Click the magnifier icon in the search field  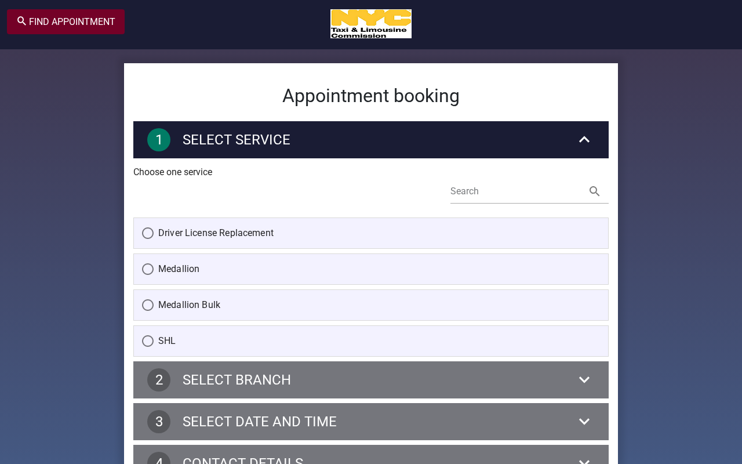594,191
